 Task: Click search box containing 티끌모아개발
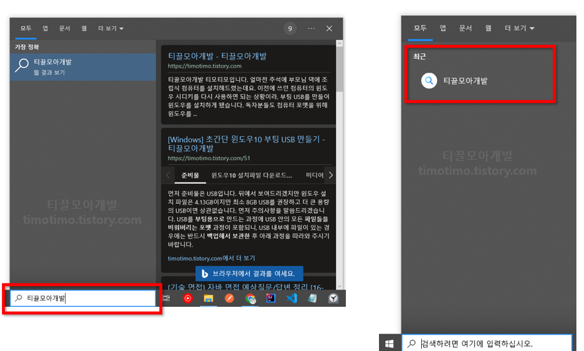coord(83,298)
